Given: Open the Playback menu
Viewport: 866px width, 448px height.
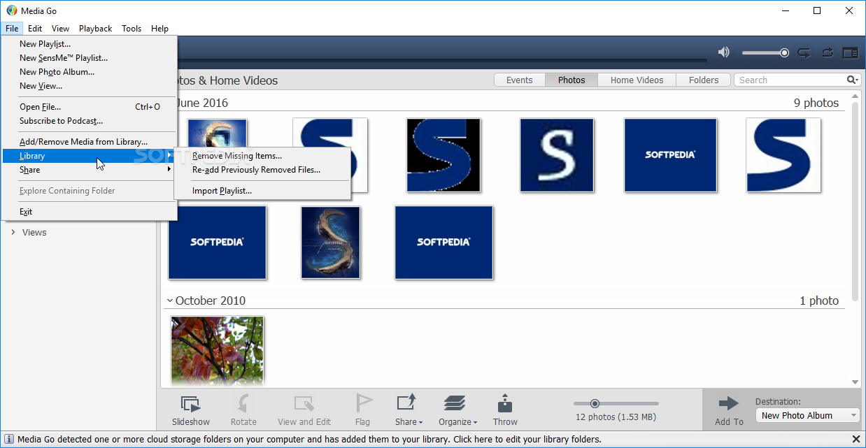Looking at the screenshot, I should [x=95, y=29].
